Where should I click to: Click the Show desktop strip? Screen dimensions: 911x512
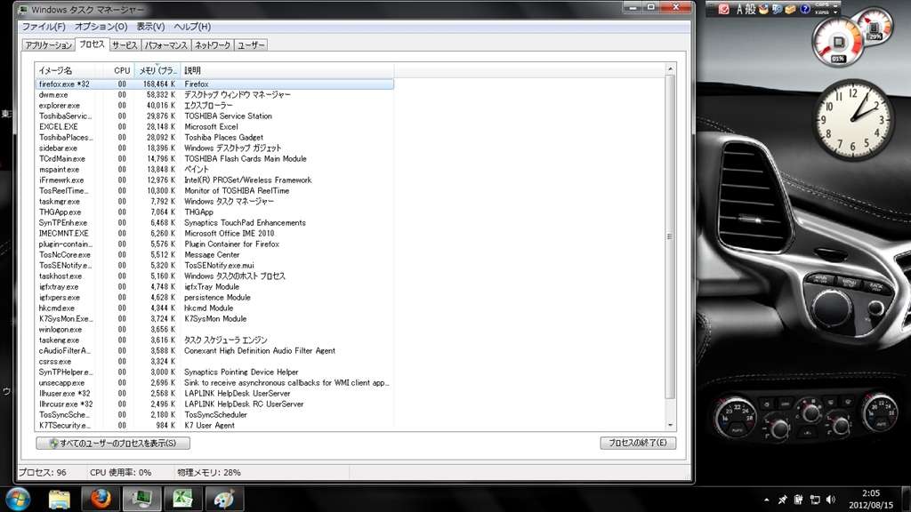(x=907, y=500)
